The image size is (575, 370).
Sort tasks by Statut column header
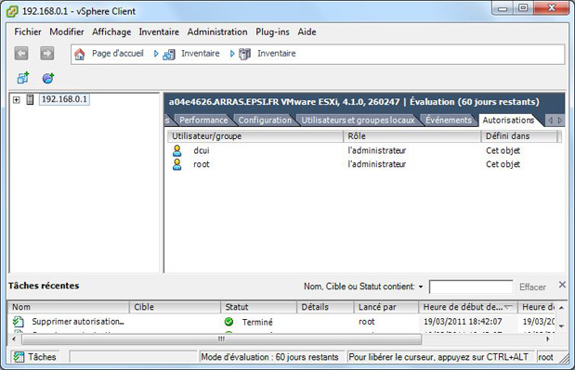point(258,307)
